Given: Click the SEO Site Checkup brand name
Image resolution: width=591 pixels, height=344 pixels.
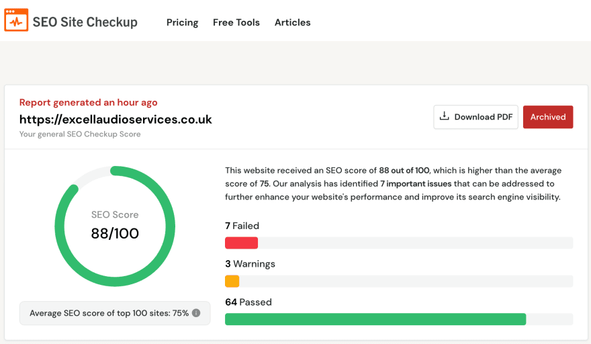Looking at the screenshot, I should [x=85, y=22].
